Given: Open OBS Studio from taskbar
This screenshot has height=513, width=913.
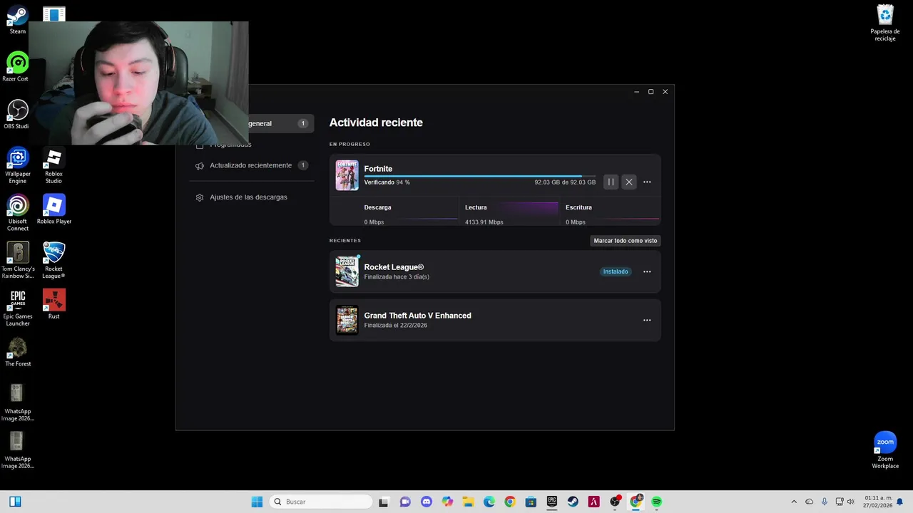Looking at the screenshot, I should pos(615,502).
